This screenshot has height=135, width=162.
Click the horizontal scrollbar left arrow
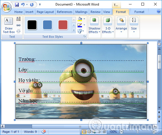pyautogui.click(x=2, y=126)
